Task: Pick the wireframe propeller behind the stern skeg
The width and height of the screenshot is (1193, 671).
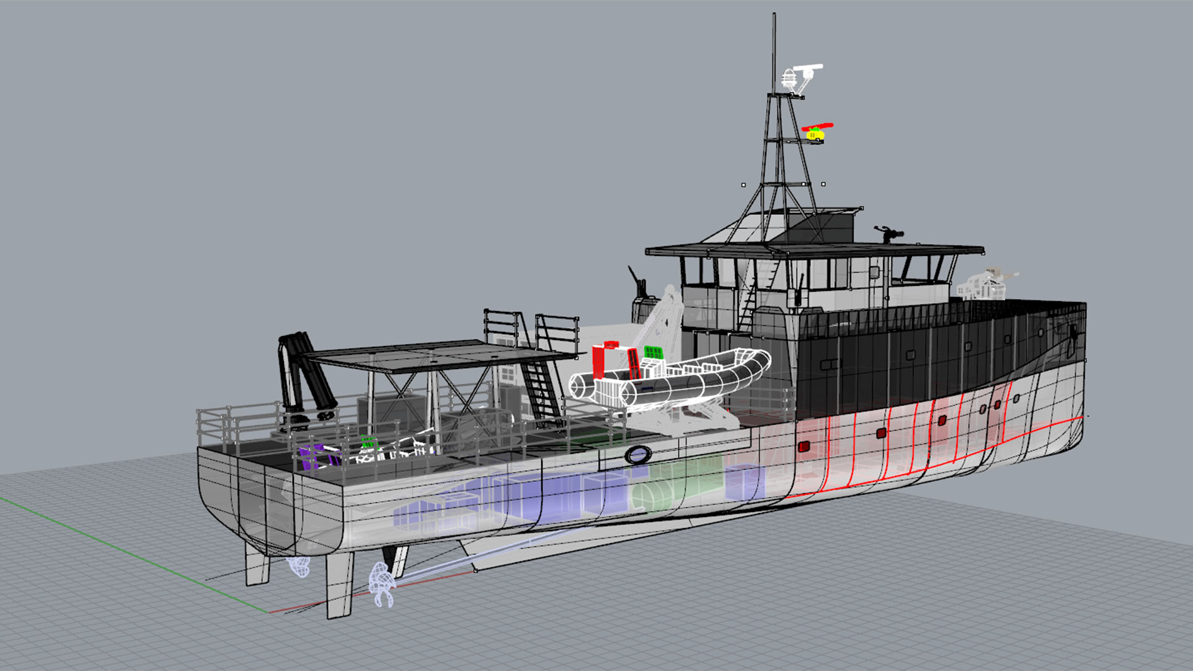Action: (299, 566)
